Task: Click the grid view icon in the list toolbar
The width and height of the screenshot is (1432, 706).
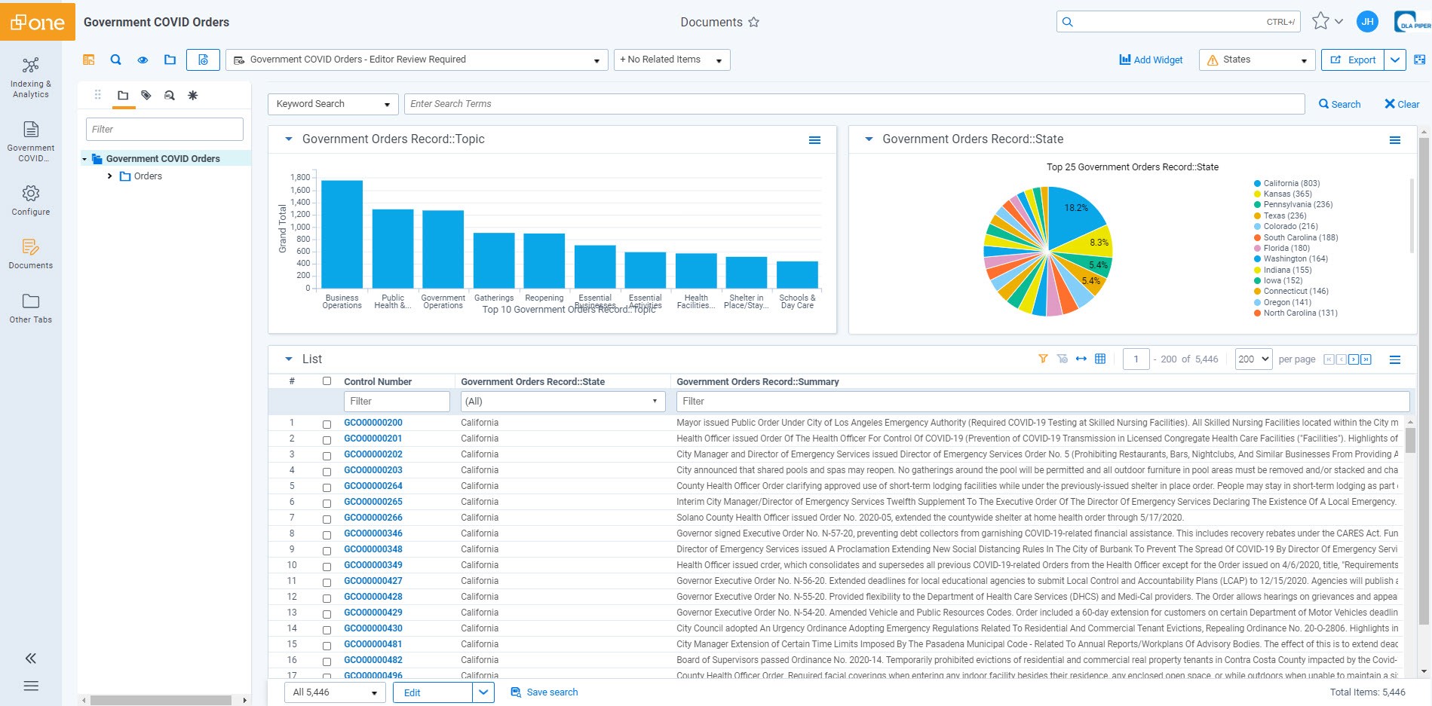Action: tap(1100, 359)
